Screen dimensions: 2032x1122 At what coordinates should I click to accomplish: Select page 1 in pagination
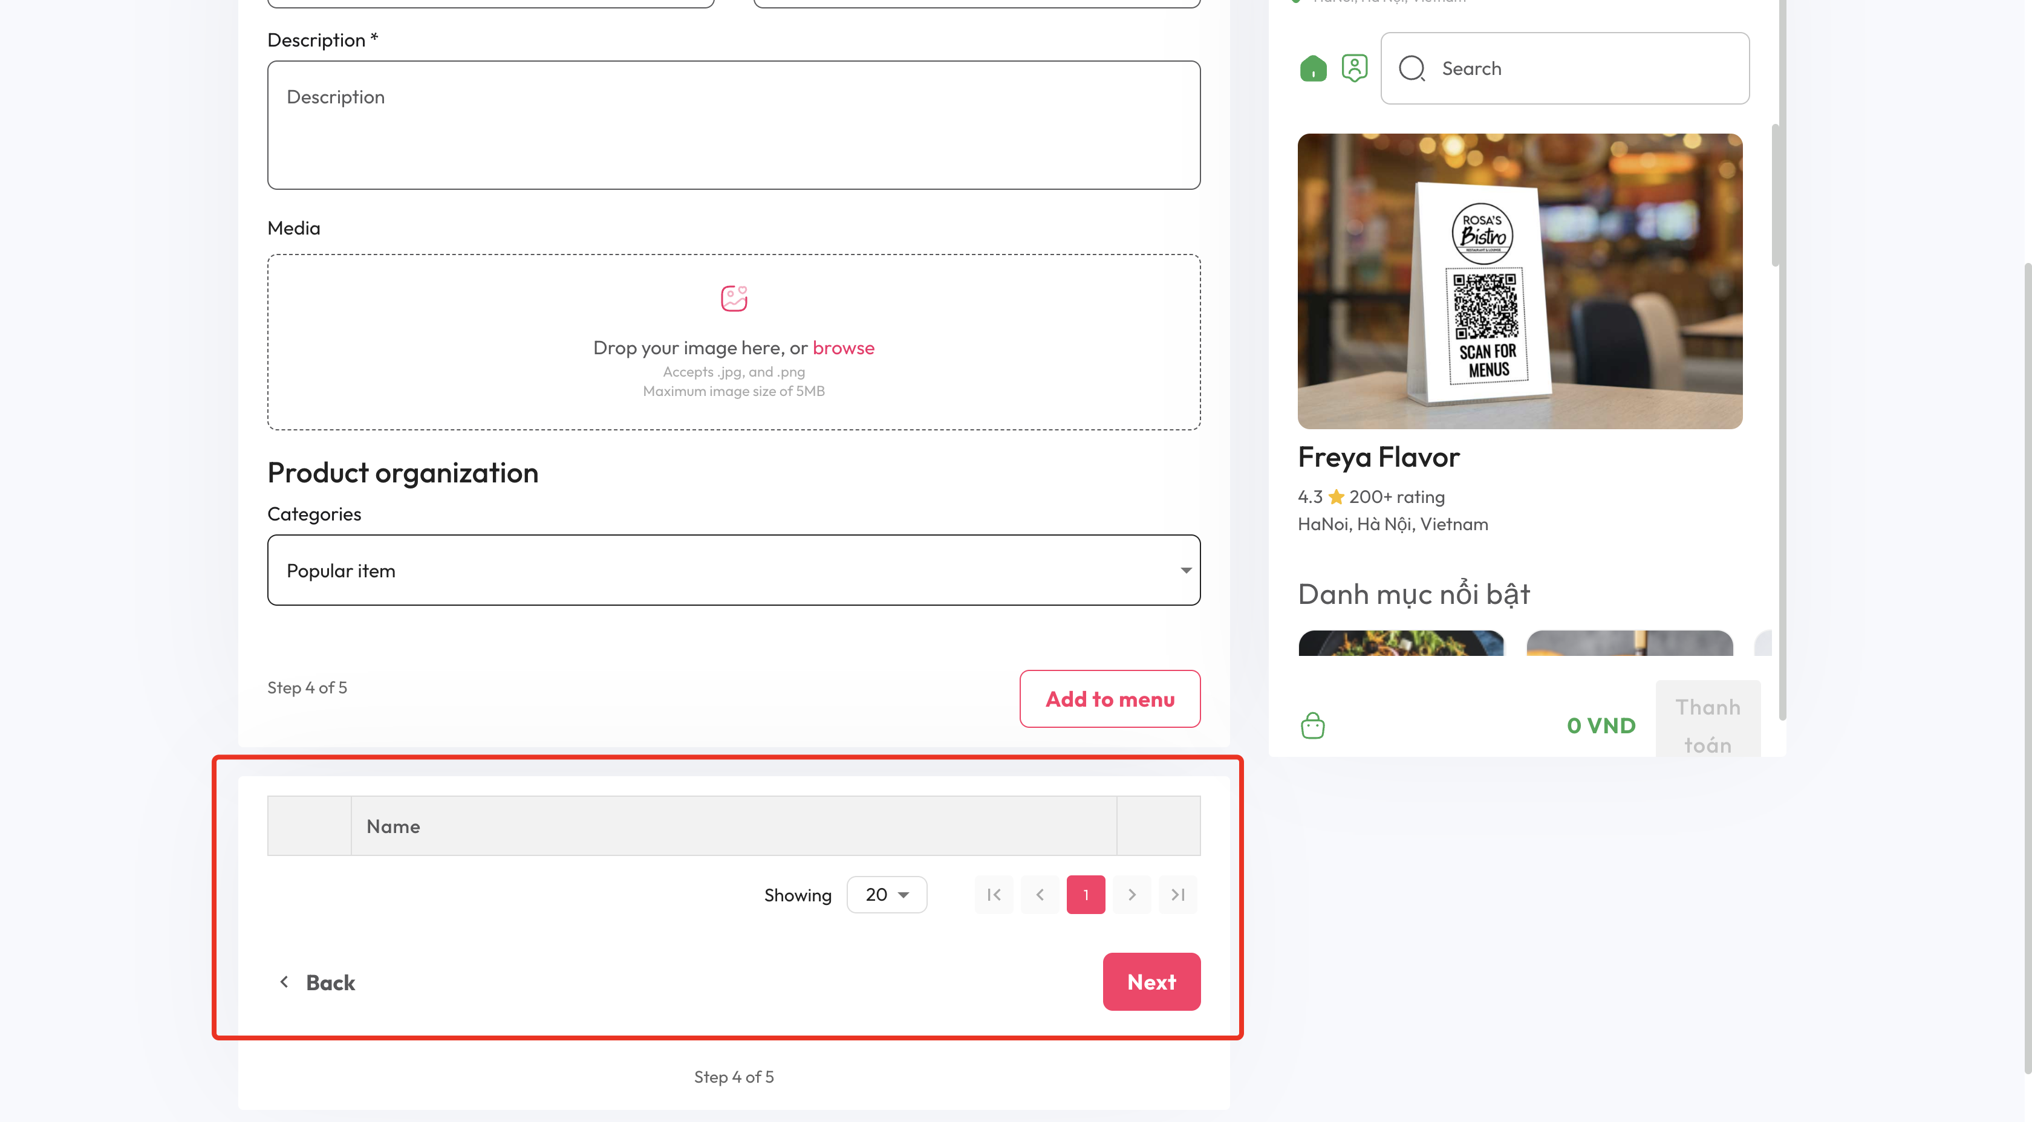pyautogui.click(x=1086, y=894)
